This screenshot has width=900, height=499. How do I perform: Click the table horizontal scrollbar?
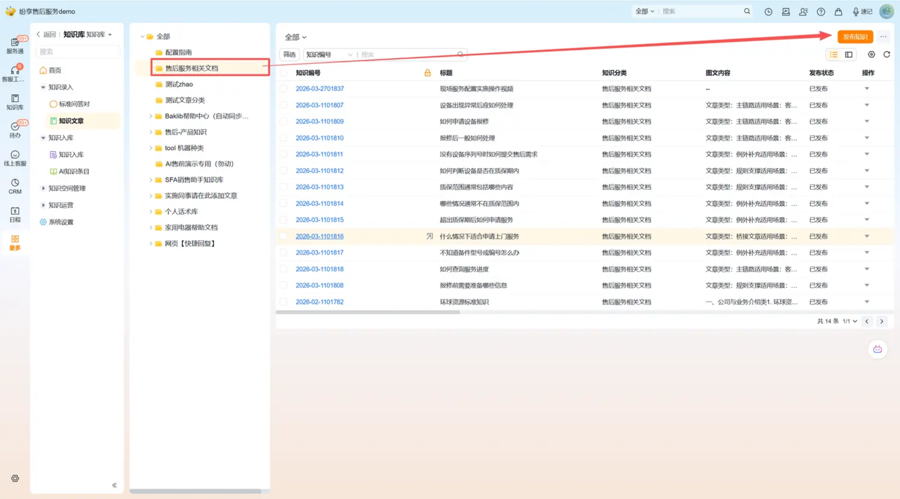(x=367, y=312)
